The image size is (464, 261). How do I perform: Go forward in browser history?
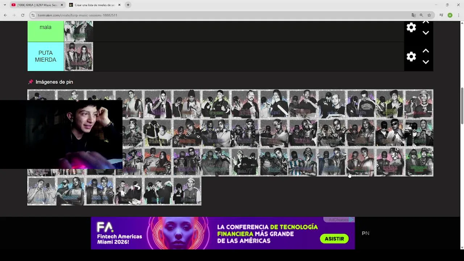(14, 15)
